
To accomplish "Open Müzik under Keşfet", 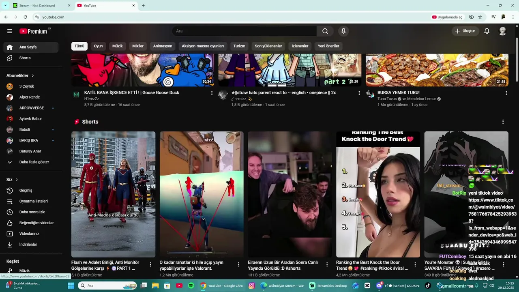I will point(31,271).
